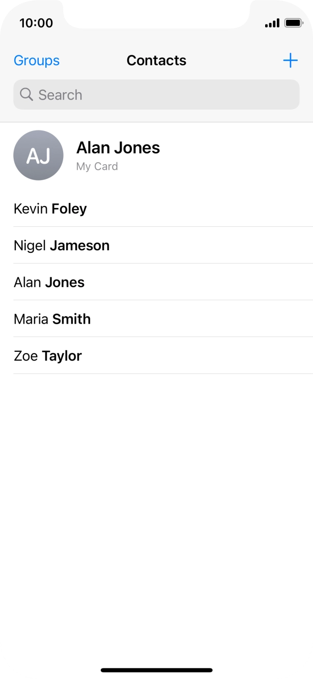Open Alan Jones row below Nigel Jameson

pyautogui.click(x=49, y=282)
